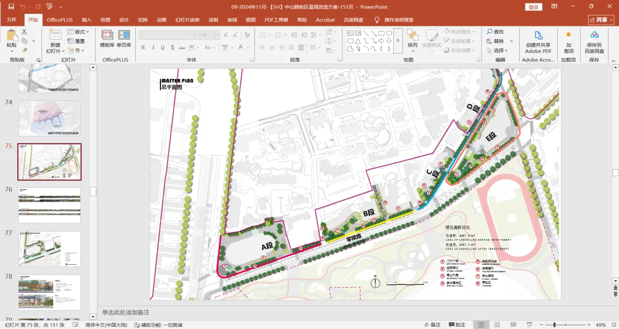The width and height of the screenshot is (619, 329).
Task: Expand the 节 section dropdown
Action: [x=76, y=50]
